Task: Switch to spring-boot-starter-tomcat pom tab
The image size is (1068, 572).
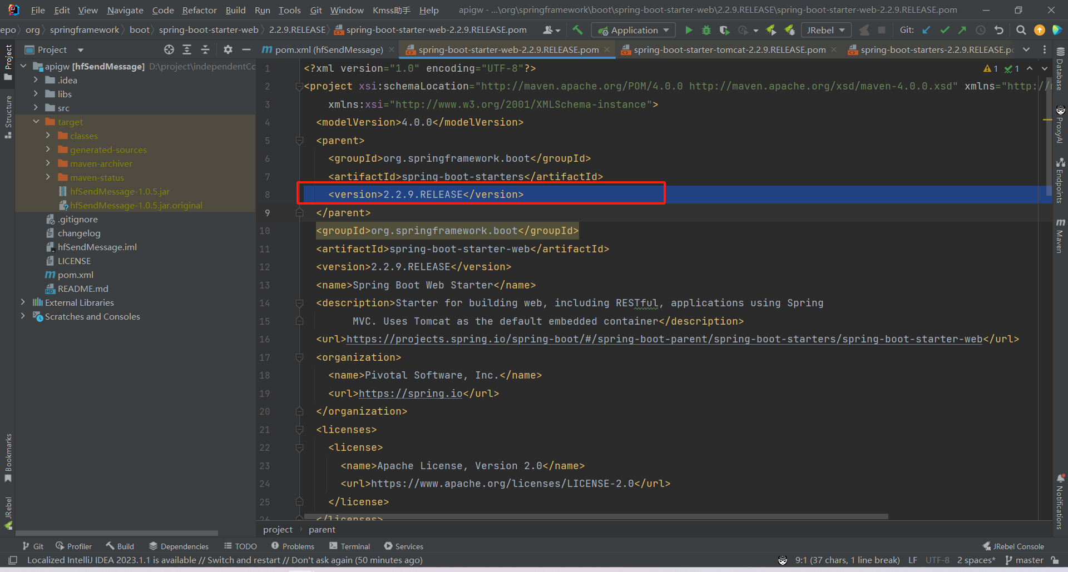Action: [729, 49]
